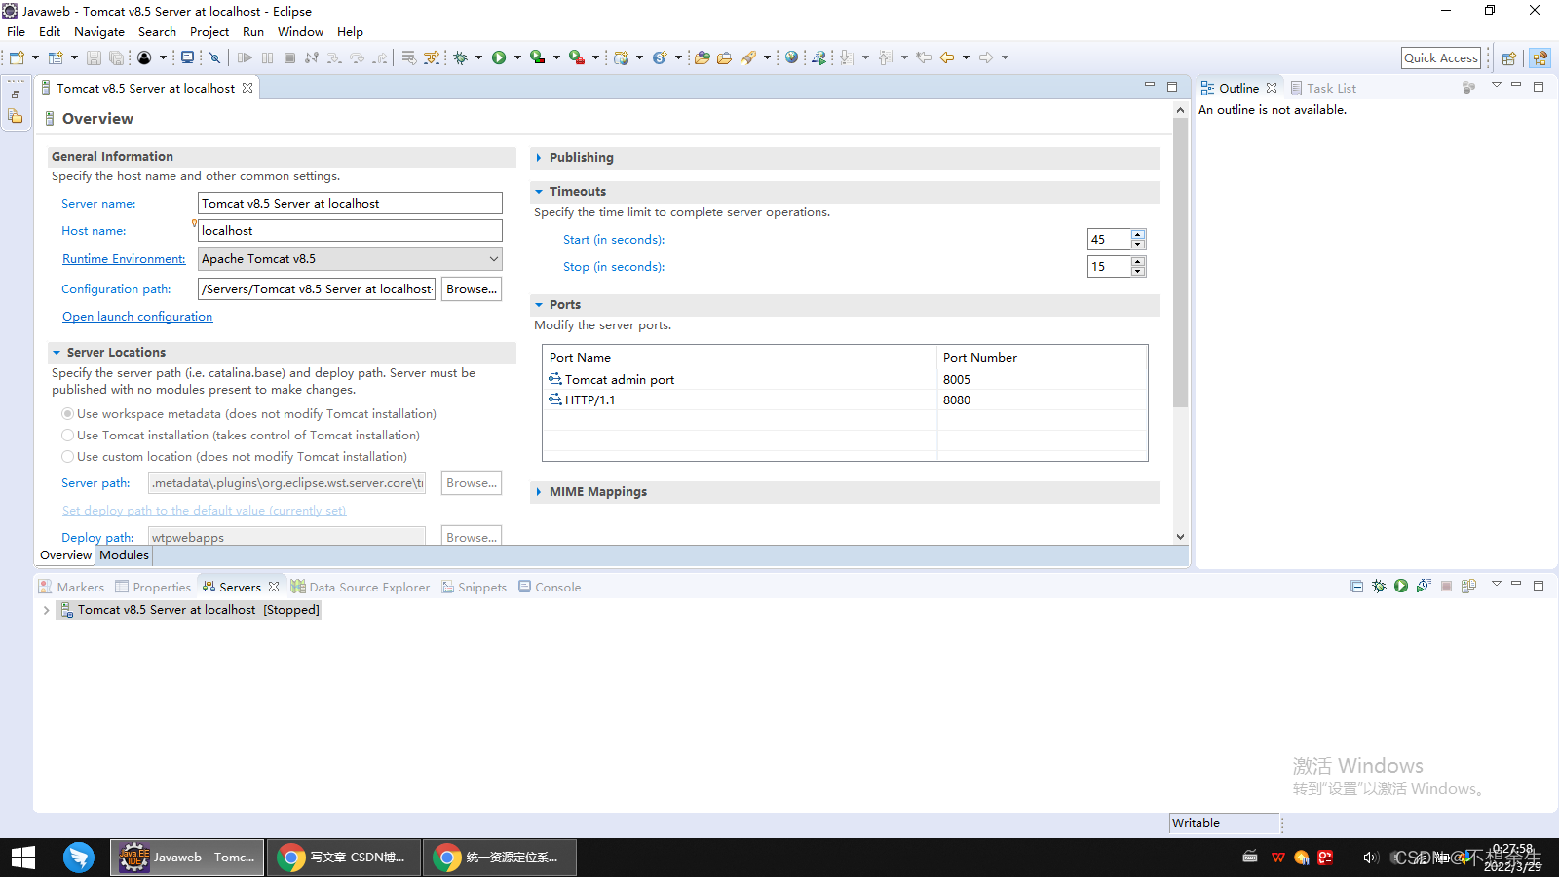The height and width of the screenshot is (877, 1559).
Task: Open dropdown arrow next to Run icon
Action: 517,57
